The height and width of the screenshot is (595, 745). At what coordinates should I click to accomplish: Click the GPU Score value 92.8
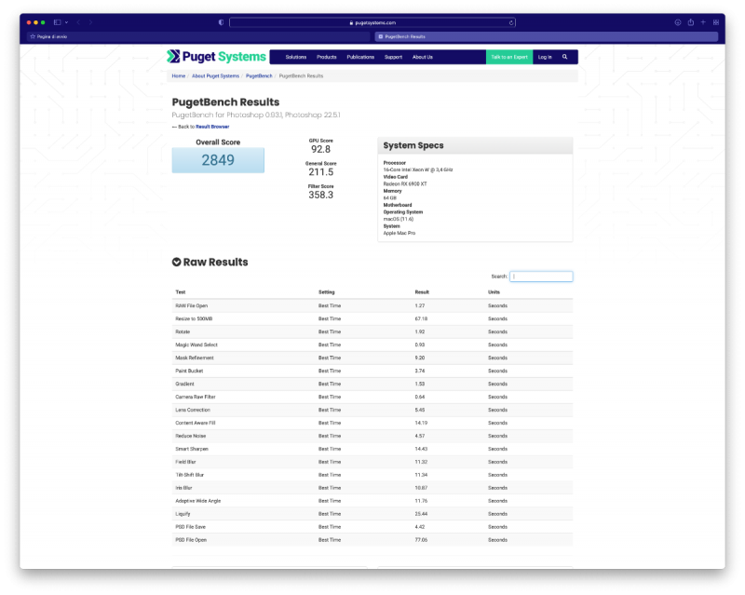coord(320,149)
